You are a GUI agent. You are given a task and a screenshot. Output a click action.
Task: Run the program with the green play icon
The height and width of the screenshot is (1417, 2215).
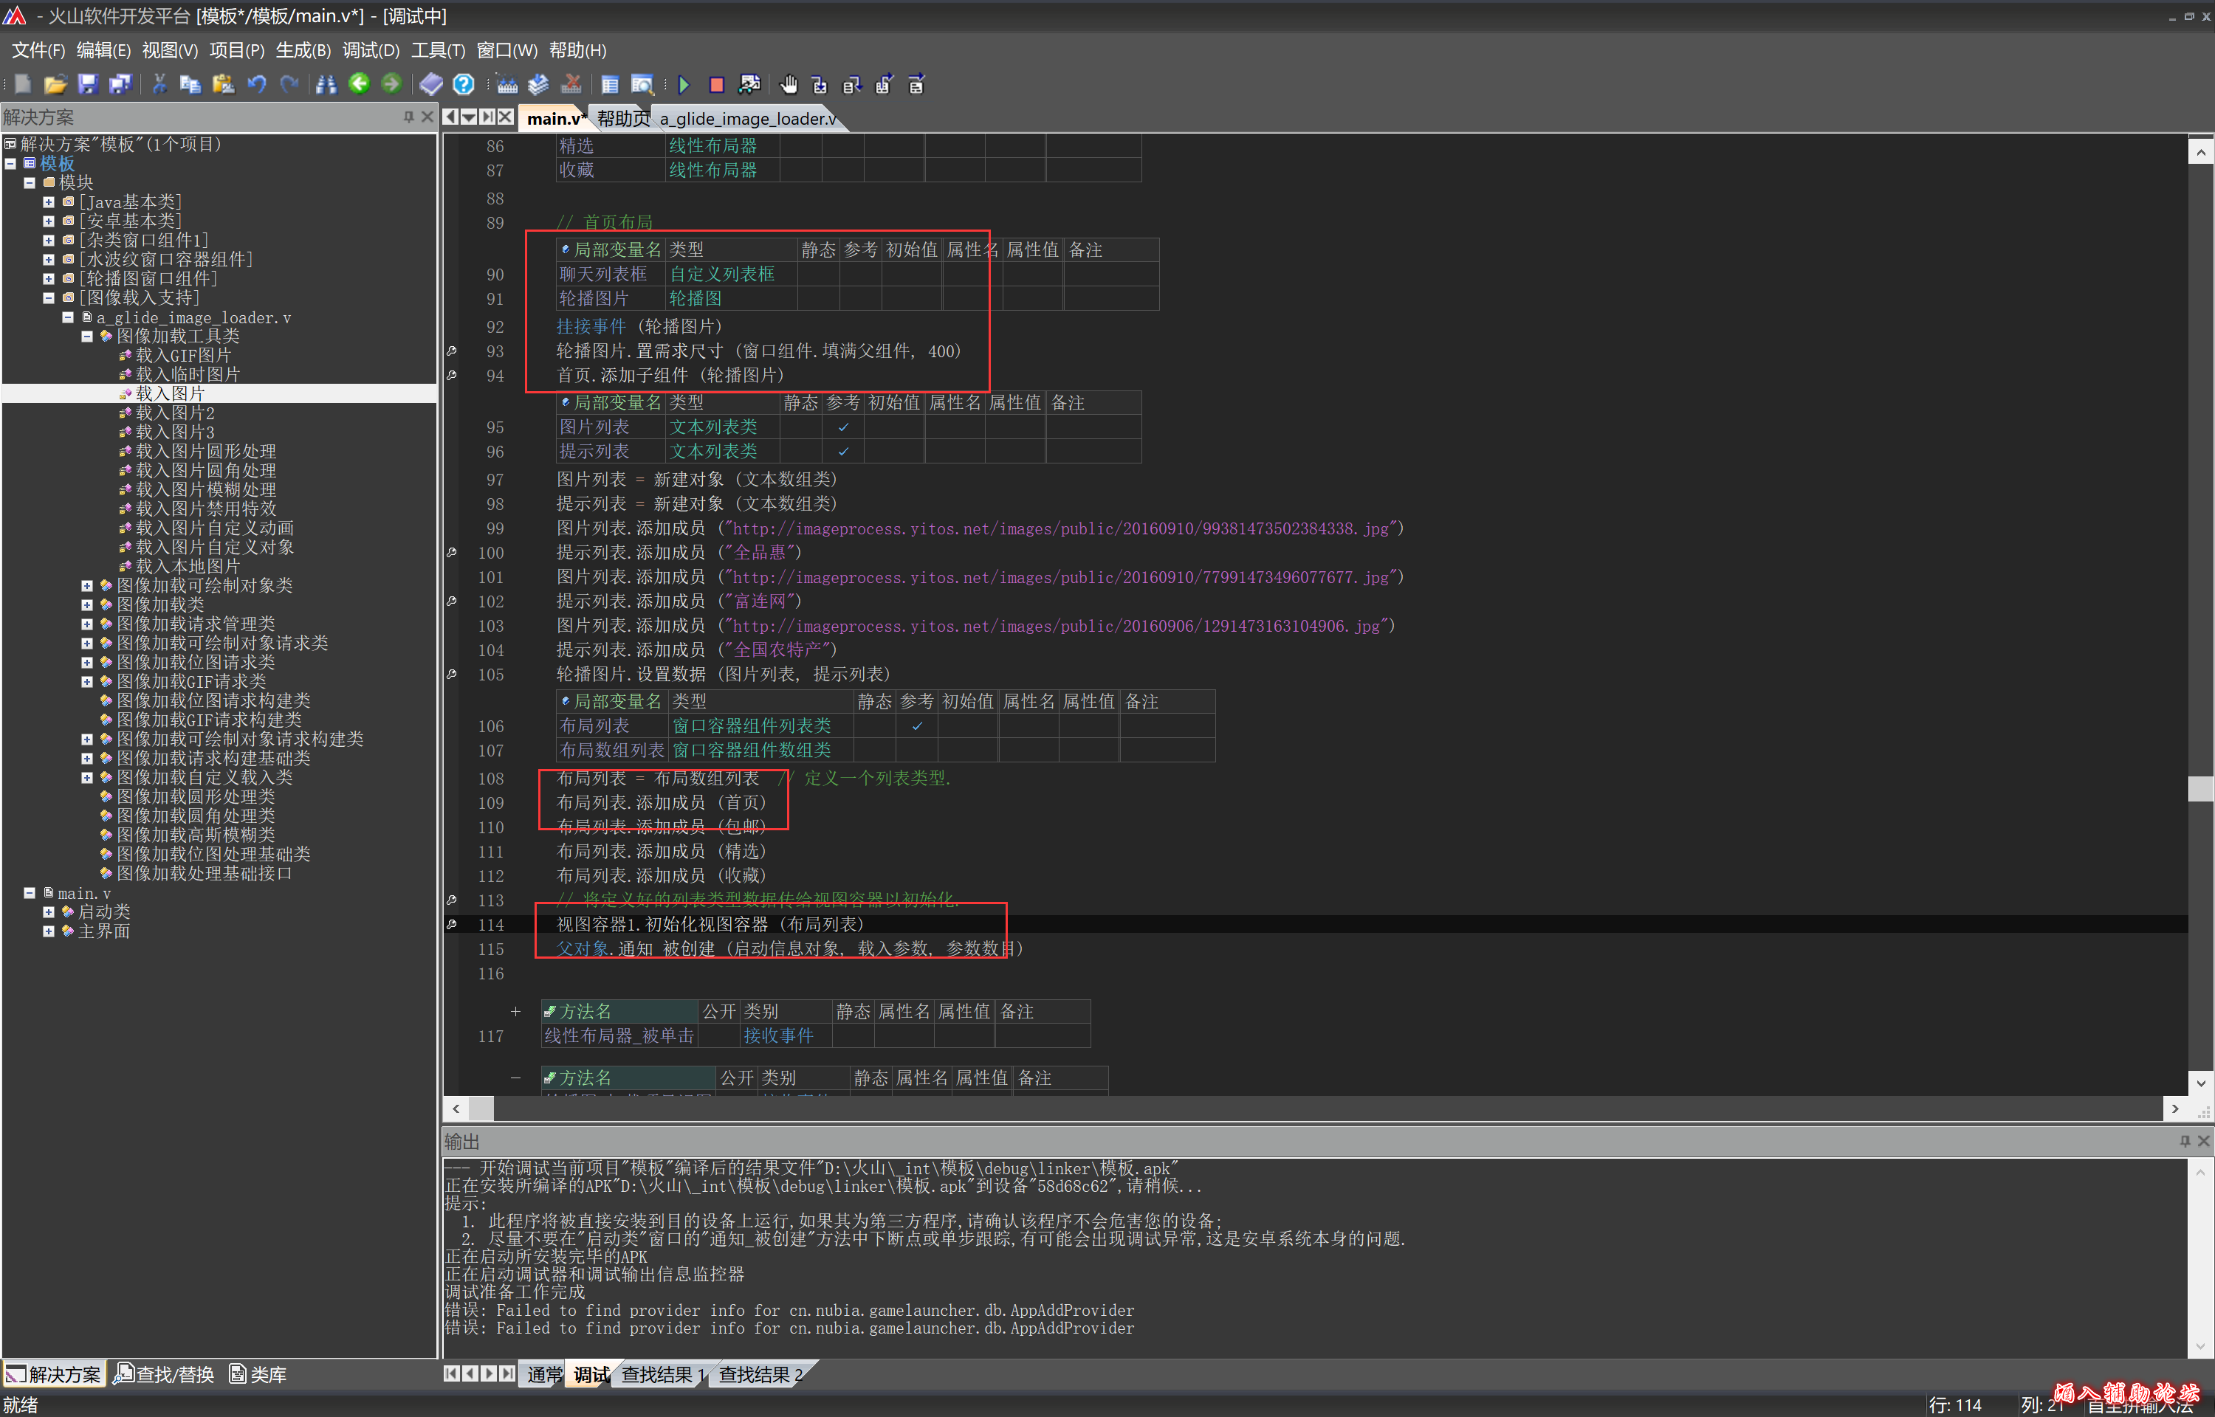coord(684,85)
